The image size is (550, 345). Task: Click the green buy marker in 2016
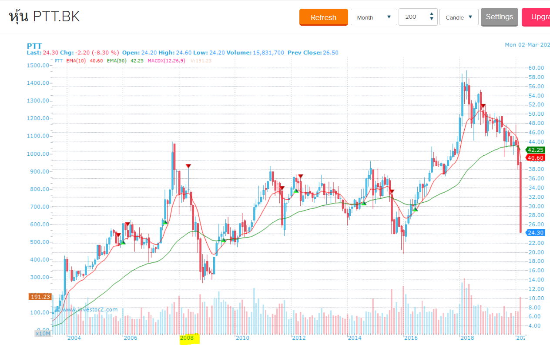pos(416,210)
